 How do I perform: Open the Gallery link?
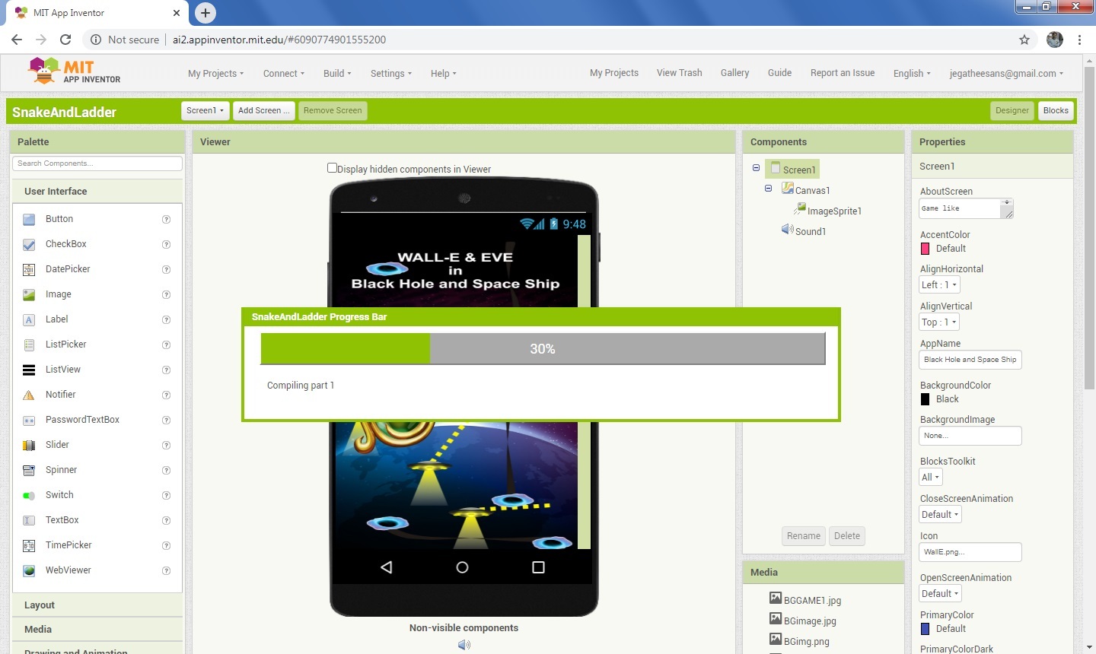point(735,73)
